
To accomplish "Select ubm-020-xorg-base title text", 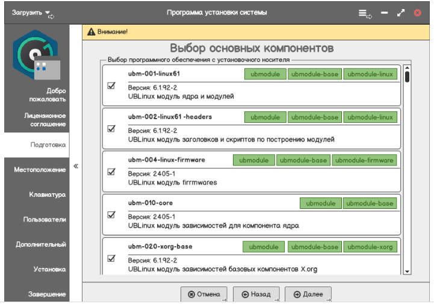I will (x=160, y=246).
